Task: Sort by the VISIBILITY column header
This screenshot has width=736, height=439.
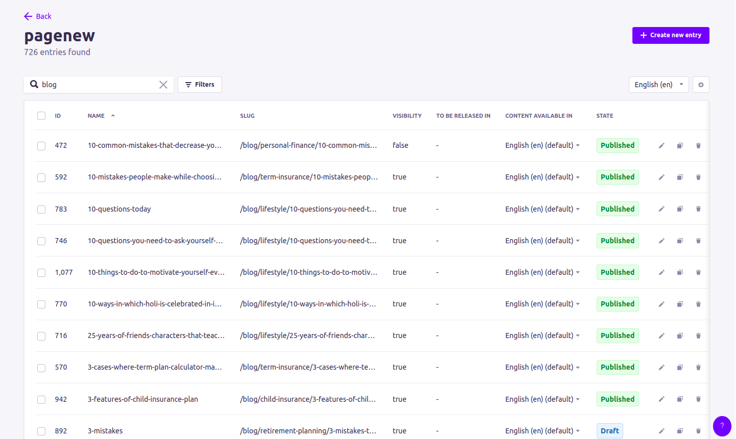Action: click(407, 116)
